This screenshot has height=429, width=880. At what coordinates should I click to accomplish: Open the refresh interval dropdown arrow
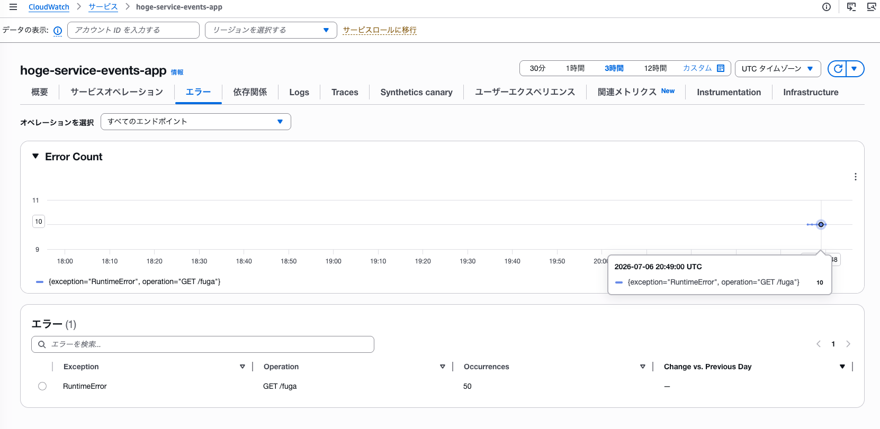coord(855,69)
